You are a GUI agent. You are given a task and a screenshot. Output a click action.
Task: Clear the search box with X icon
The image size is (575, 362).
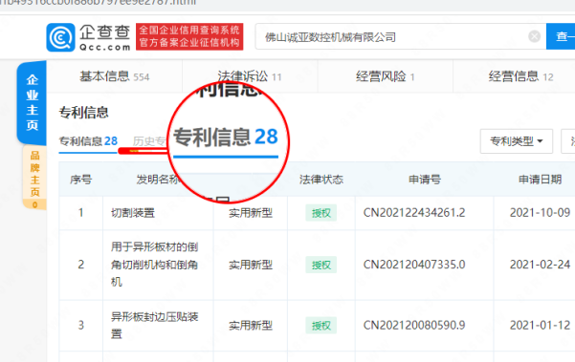pyautogui.click(x=534, y=36)
